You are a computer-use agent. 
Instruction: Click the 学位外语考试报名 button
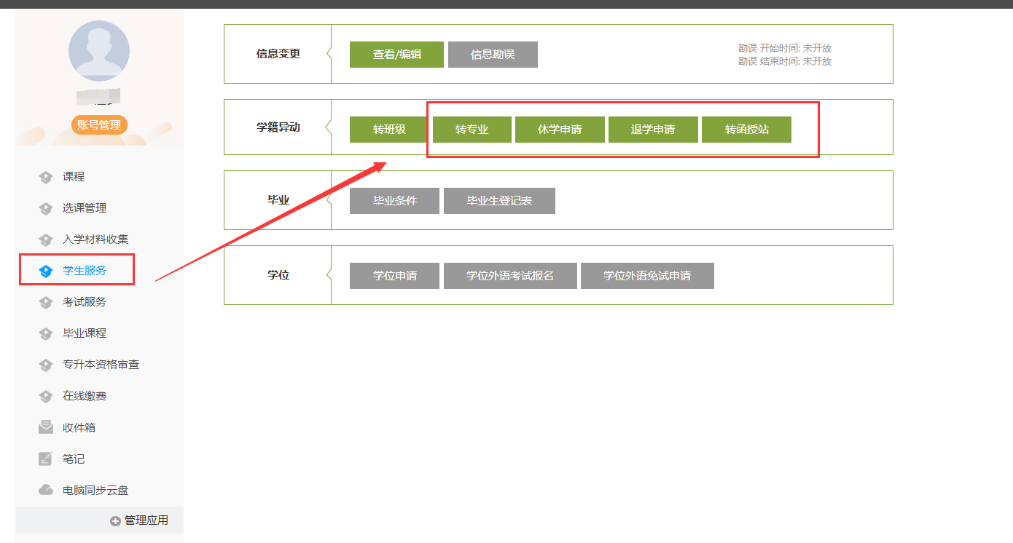(x=510, y=276)
